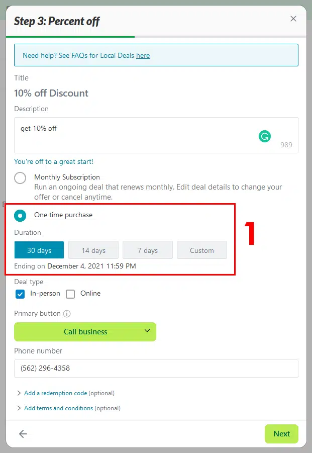
Task: Check the Online deal type checkbox
Action: [x=70, y=294]
